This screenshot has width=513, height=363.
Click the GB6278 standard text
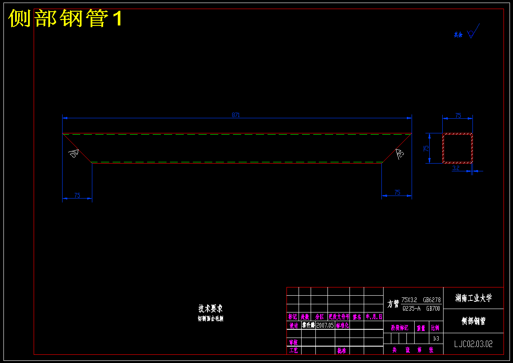(x=431, y=300)
